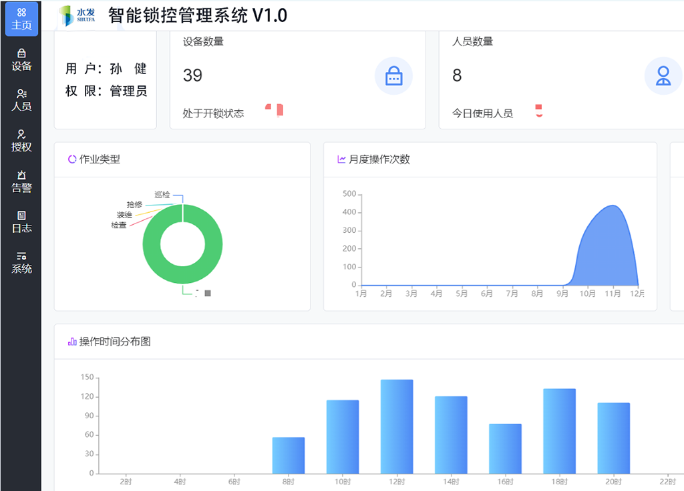
Task: Select the 主页 navigation item
Action: (x=21, y=18)
